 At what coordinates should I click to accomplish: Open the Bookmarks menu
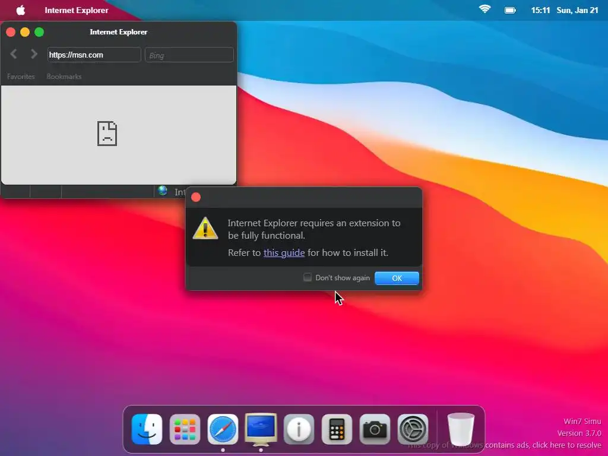click(64, 77)
